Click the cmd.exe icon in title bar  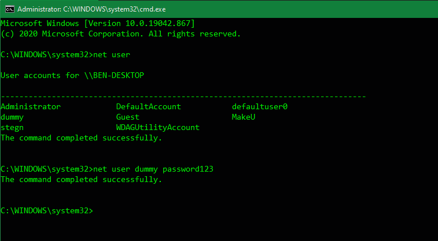tap(9, 9)
